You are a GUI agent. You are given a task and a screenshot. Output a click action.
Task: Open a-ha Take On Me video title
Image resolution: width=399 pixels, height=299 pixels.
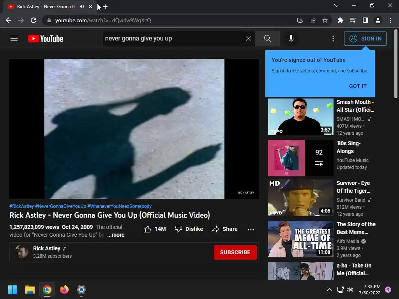[354, 269]
